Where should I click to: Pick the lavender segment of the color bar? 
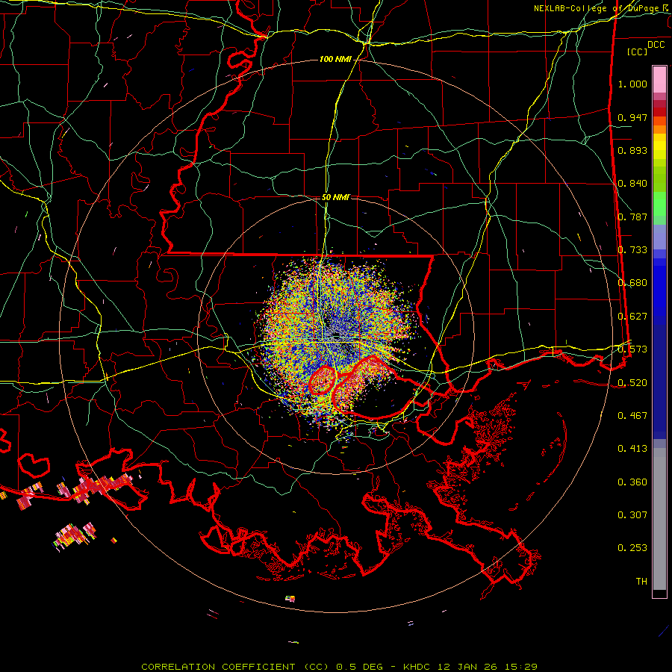tap(659, 237)
